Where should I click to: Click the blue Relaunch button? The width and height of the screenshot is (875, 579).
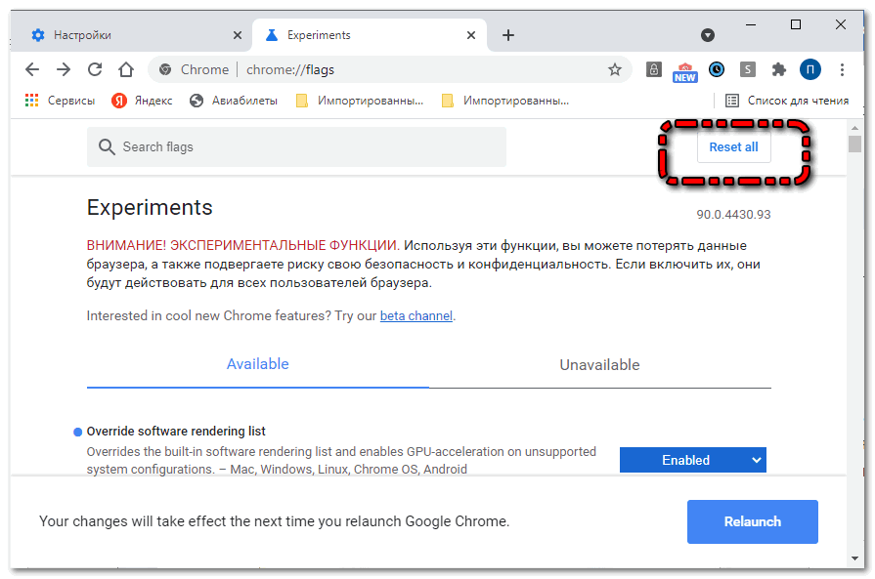752,521
